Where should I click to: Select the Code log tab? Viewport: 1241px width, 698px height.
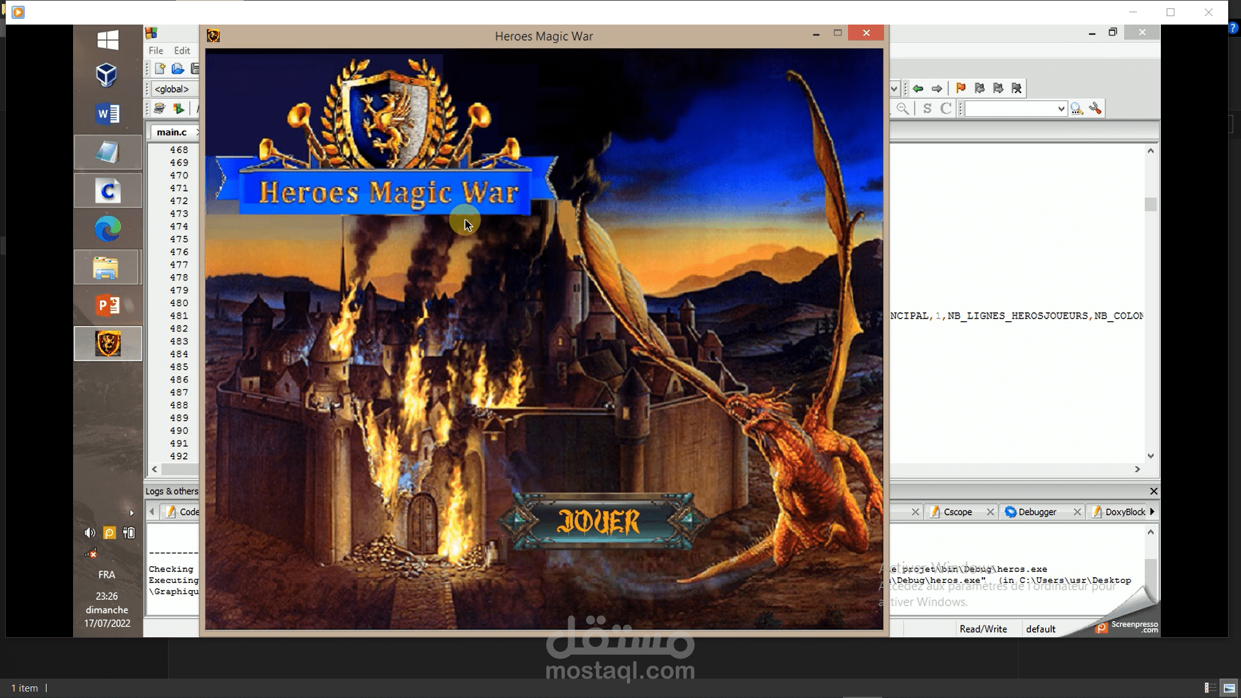(182, 512)
